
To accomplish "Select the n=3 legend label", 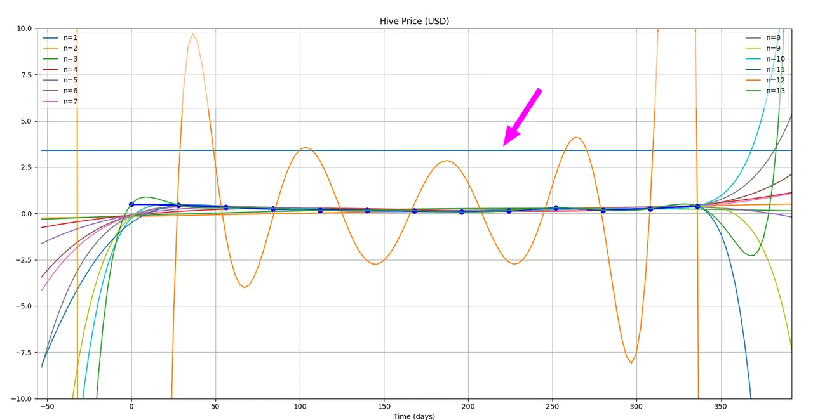I will point(70,59).
